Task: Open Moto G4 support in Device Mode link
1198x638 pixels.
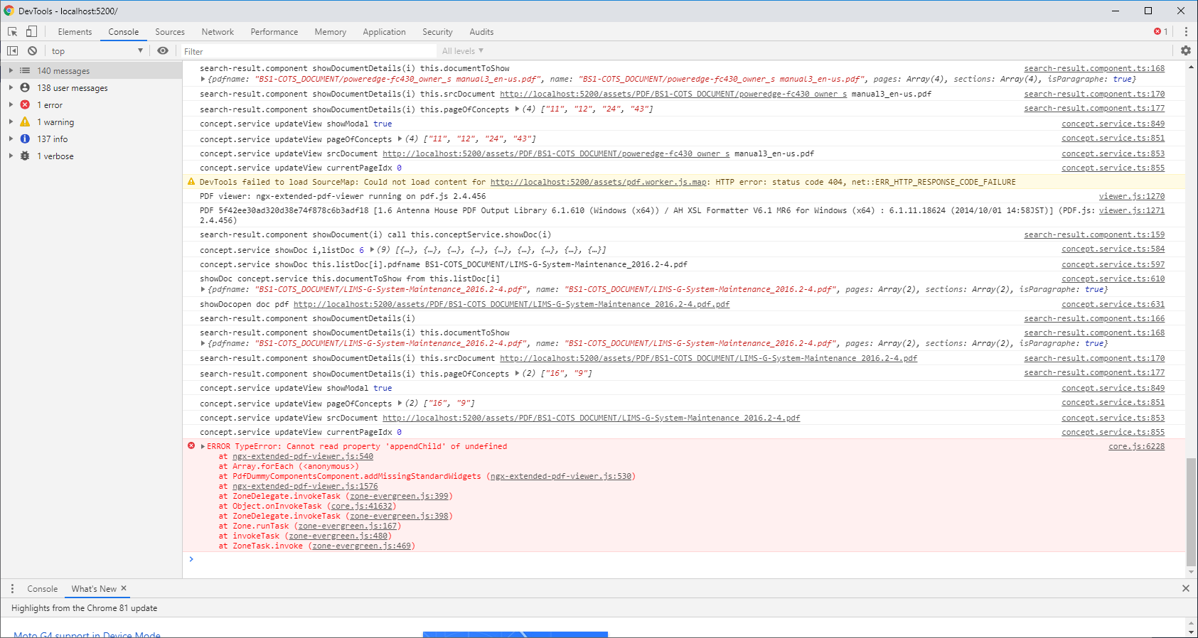Action: 87,634
